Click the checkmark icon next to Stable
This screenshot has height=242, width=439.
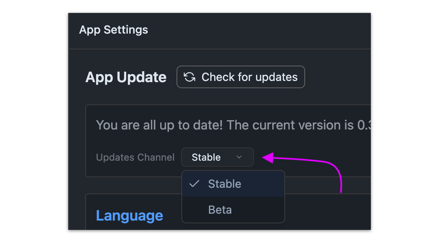click(x=195, y=184)
